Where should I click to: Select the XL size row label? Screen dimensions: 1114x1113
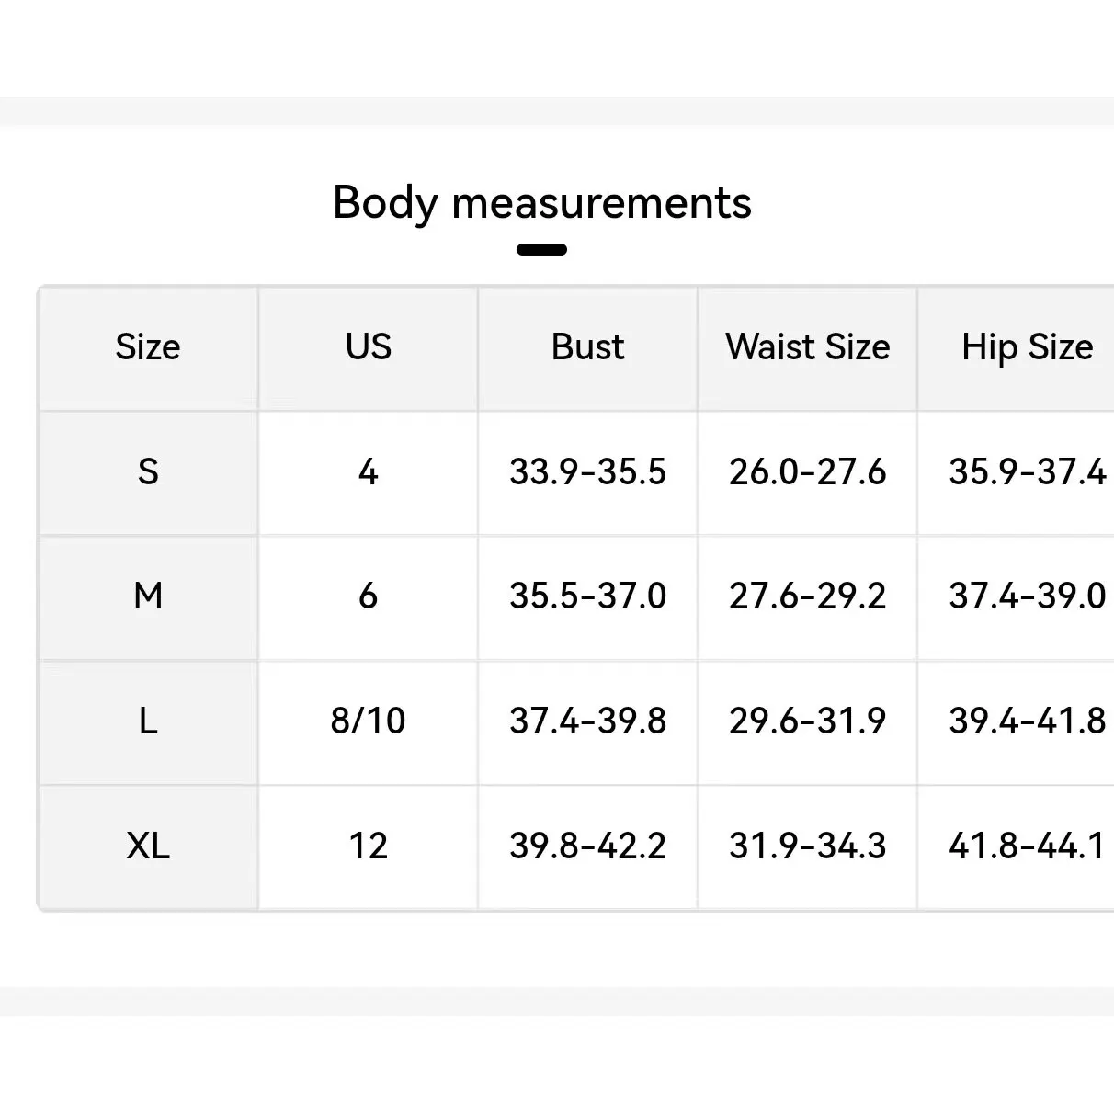click(x=148, y=846)
